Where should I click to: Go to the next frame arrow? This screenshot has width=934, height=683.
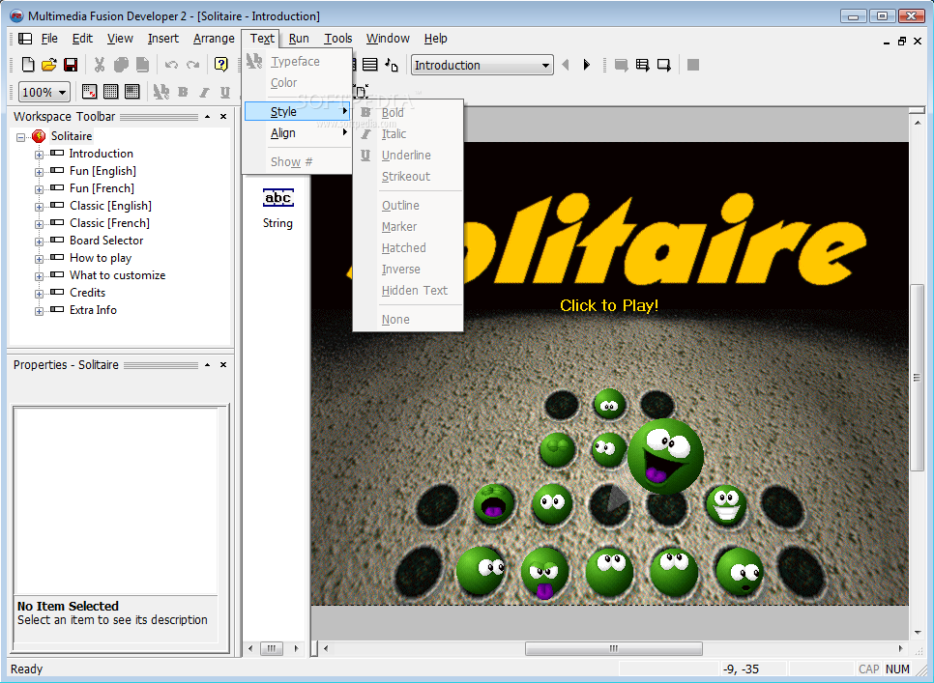(x=587, y=65)
